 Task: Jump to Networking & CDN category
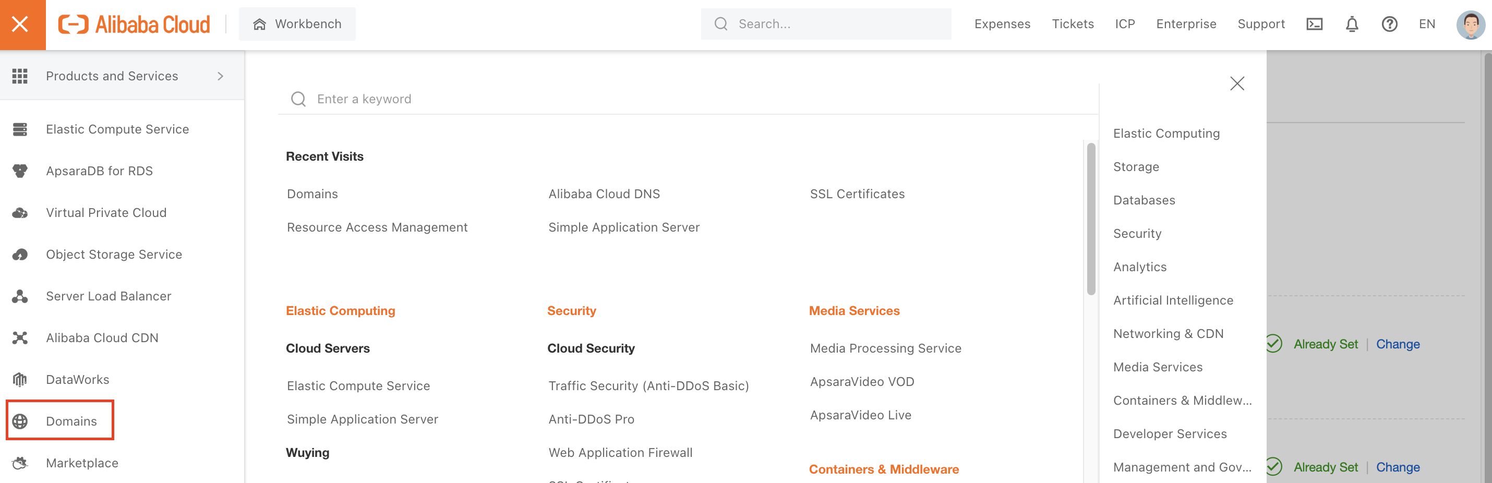click(x=1168, y=334)
